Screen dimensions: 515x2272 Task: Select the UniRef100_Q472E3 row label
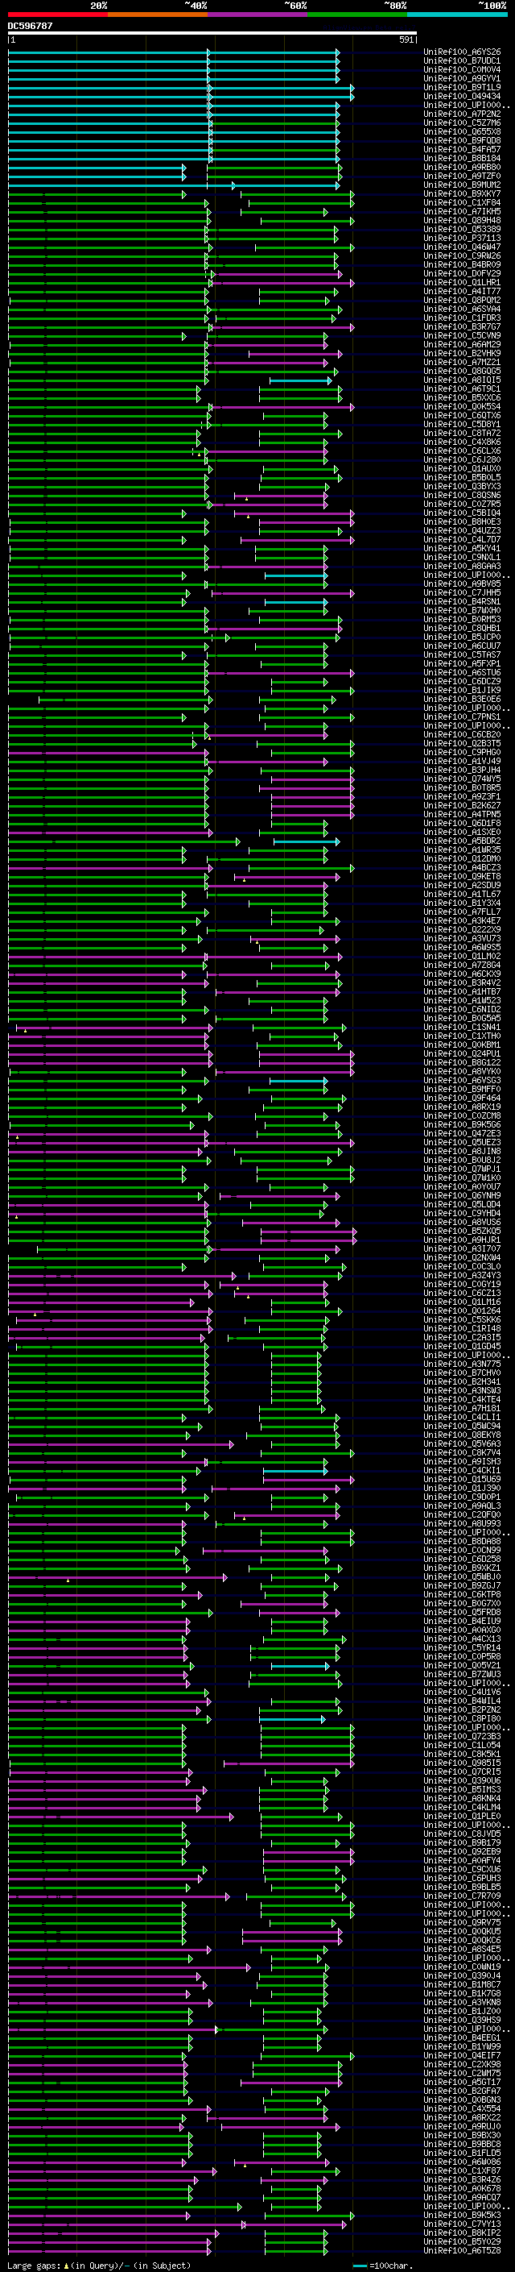tap(462, 1133)
